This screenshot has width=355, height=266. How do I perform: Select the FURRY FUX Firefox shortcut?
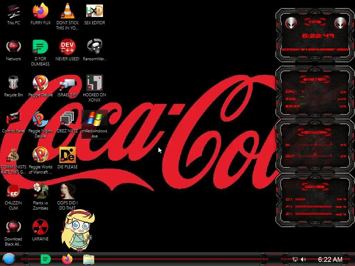coord(40,14)
